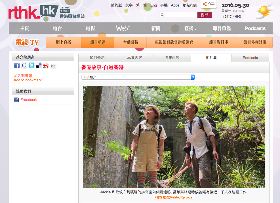The width and height of the screenshot is (280, 203).
Task: Expand the 直播 live menu
Action: tap(190, 28)
